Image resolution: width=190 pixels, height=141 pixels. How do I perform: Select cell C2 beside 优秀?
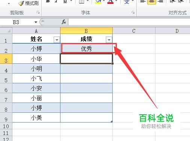134,49
